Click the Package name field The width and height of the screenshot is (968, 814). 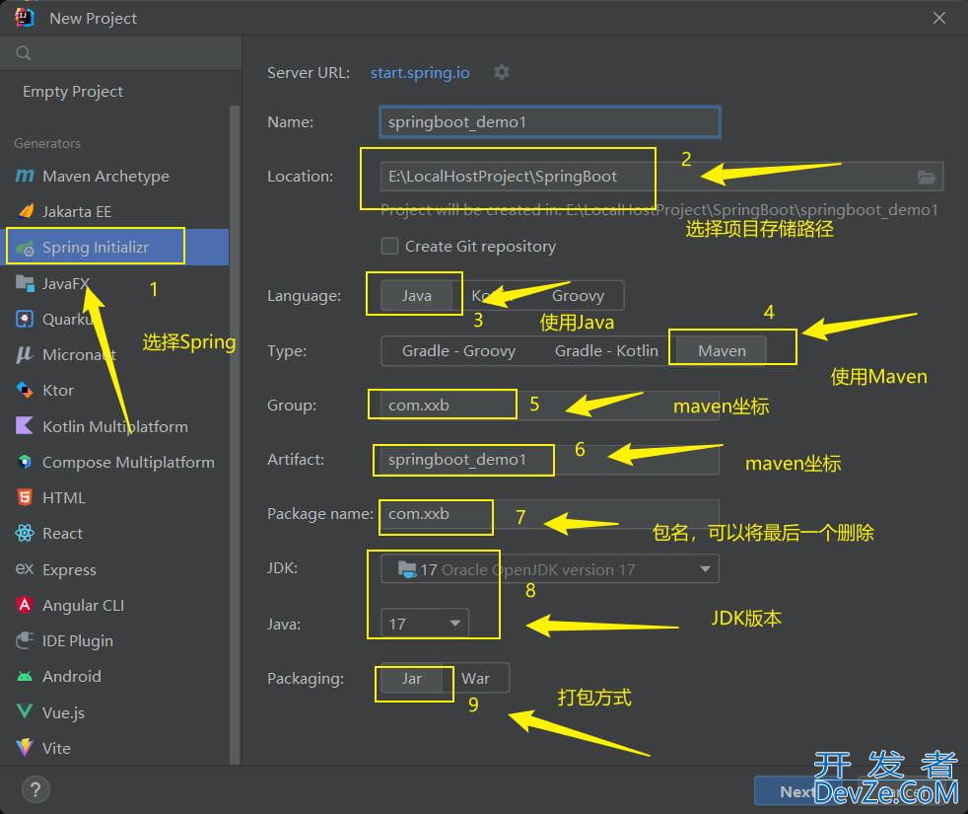[549, 514]
